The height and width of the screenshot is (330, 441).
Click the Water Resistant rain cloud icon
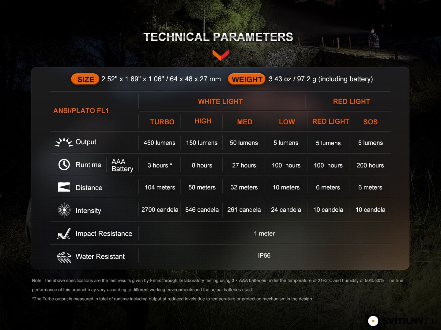coord(64,257)
